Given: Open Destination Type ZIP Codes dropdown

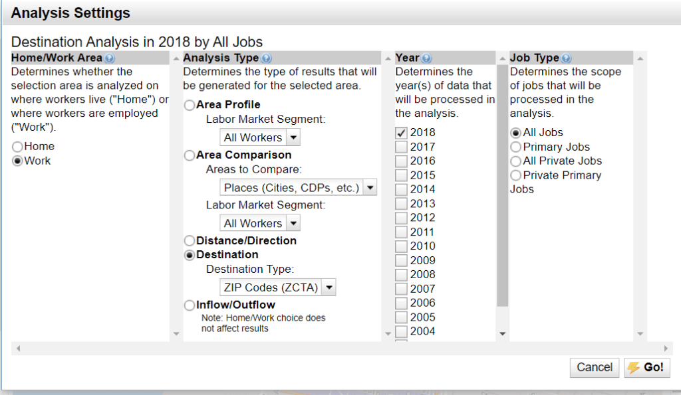Looking at the screenshot, I should pyautogui.click(x=278, y=287).
